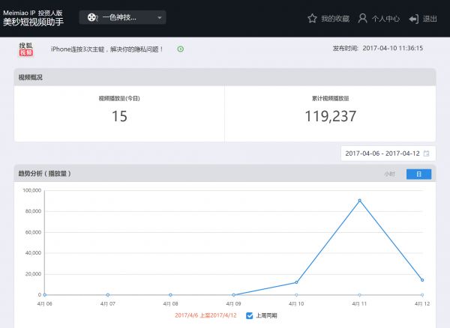Click the film reel icon in header

91,17
